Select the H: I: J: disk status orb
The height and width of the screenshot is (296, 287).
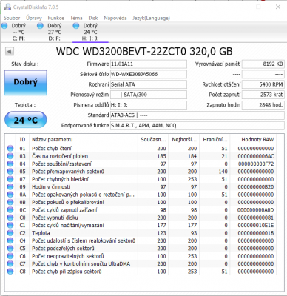point(76,25)
